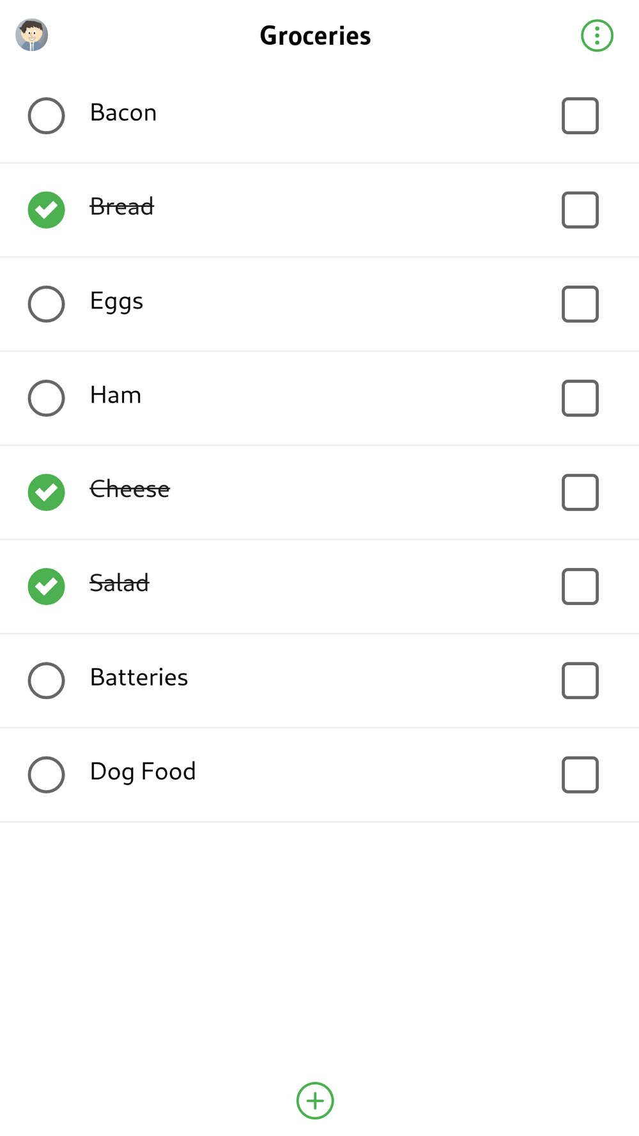The height and width of the screenshot is (1136, 639).
Task: Open the three-dot options menu
Action: pyautogui.click(x=597, y=36)
